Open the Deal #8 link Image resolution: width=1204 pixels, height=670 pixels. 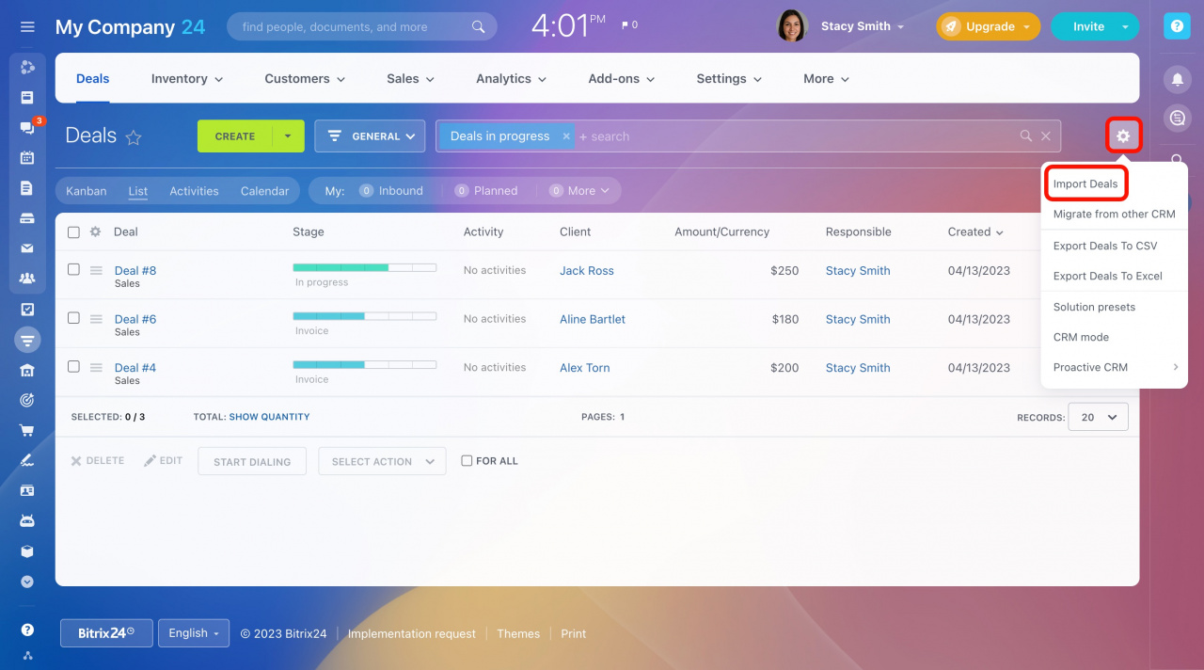point(135,270)
